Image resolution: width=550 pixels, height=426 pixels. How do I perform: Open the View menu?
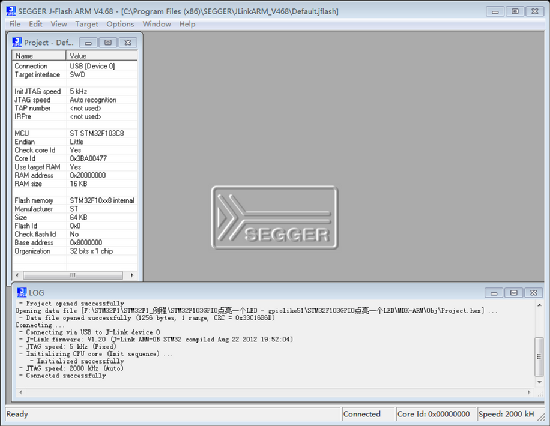[x=59, y=24]
